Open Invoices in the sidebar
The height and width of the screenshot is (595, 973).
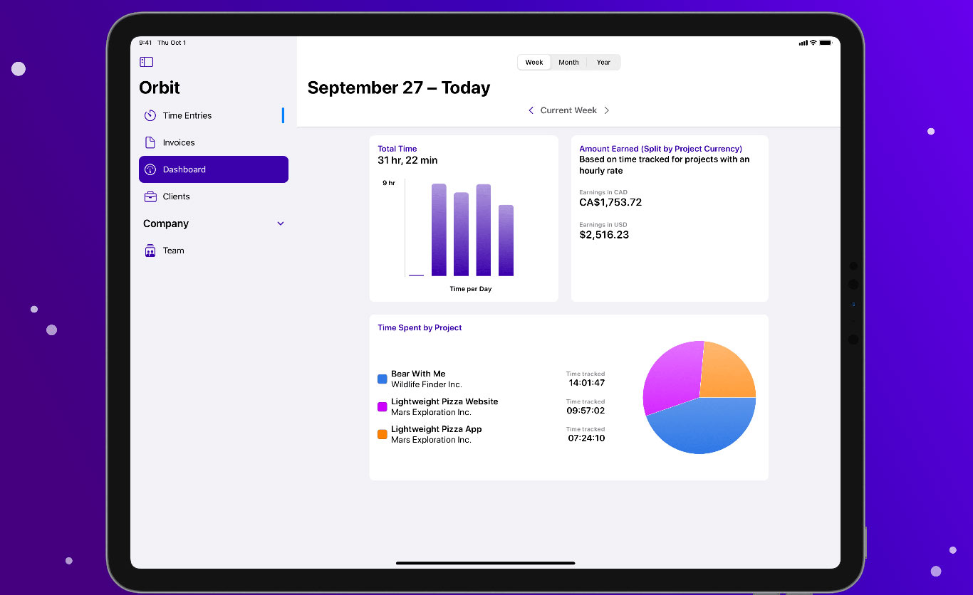[214, 142]
